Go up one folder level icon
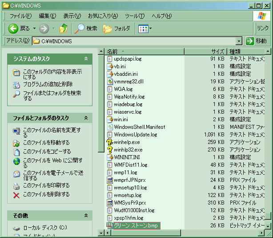Screen dimensions: 273x238 pos(64,29)
